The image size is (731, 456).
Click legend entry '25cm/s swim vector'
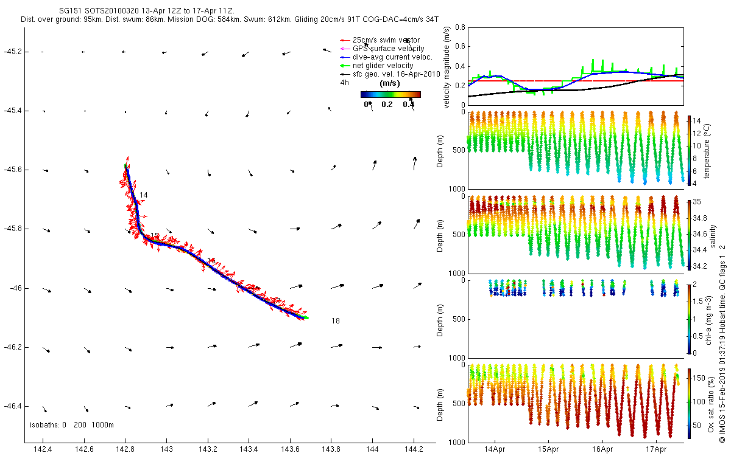click(386, 40)
